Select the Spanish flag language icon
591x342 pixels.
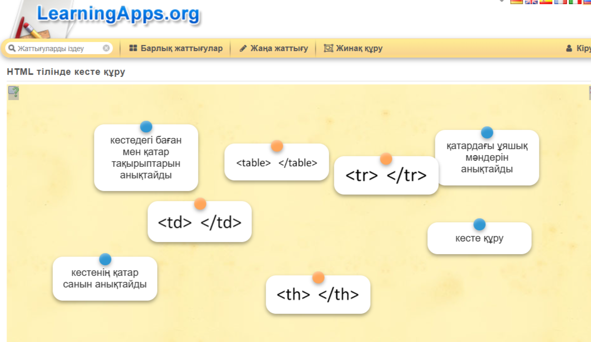(x=546, y=2)
